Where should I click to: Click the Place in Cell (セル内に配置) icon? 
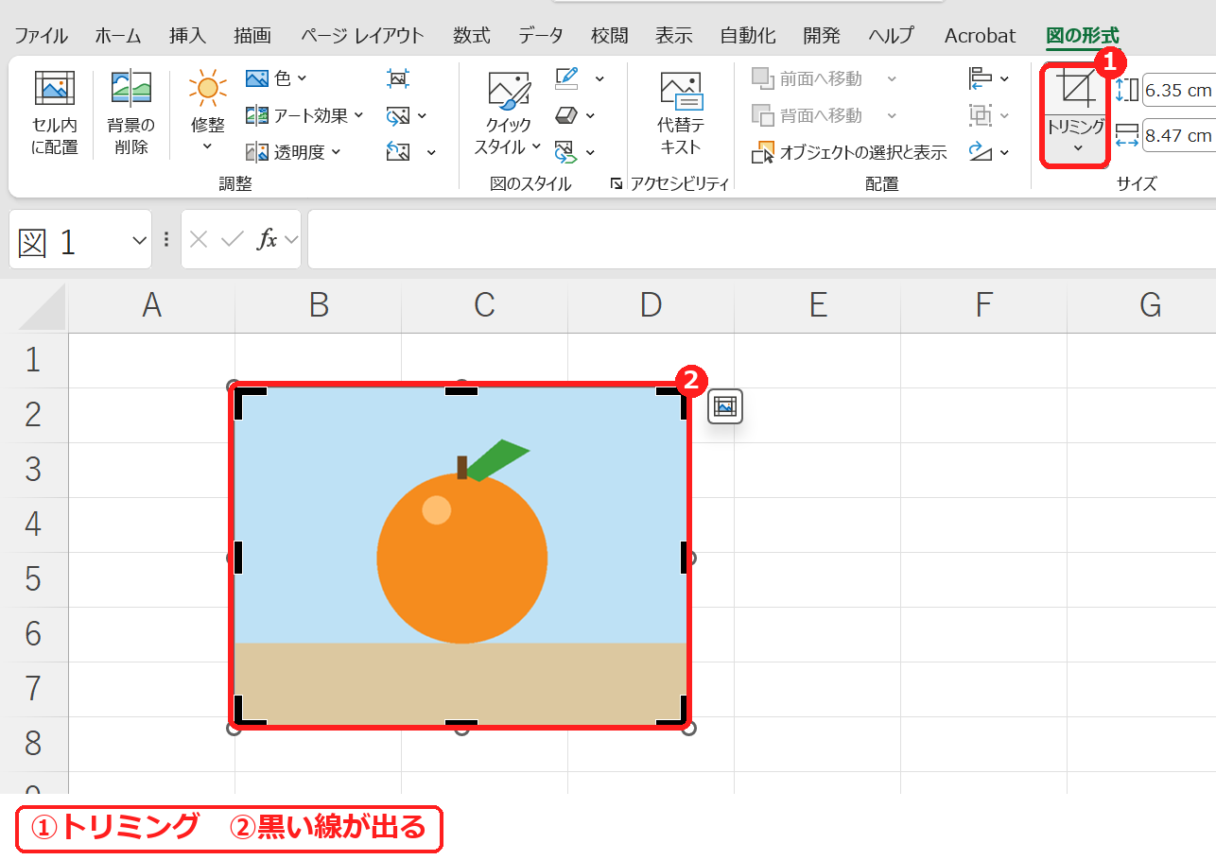55,88
